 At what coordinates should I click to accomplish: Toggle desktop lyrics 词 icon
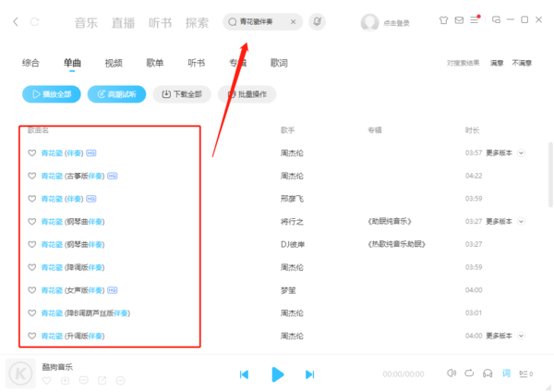(506, 374)
